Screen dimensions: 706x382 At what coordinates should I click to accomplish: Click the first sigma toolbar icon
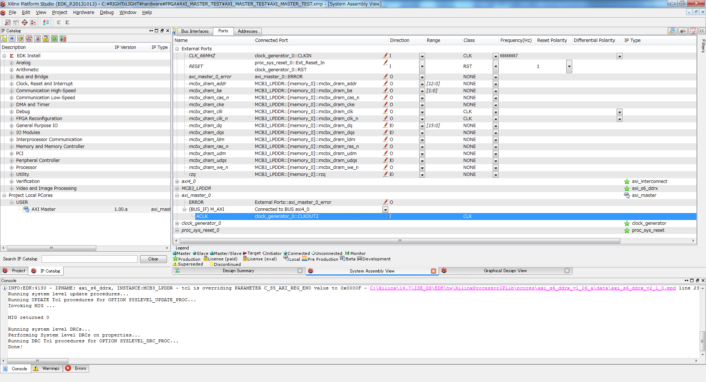pos(59,22)
